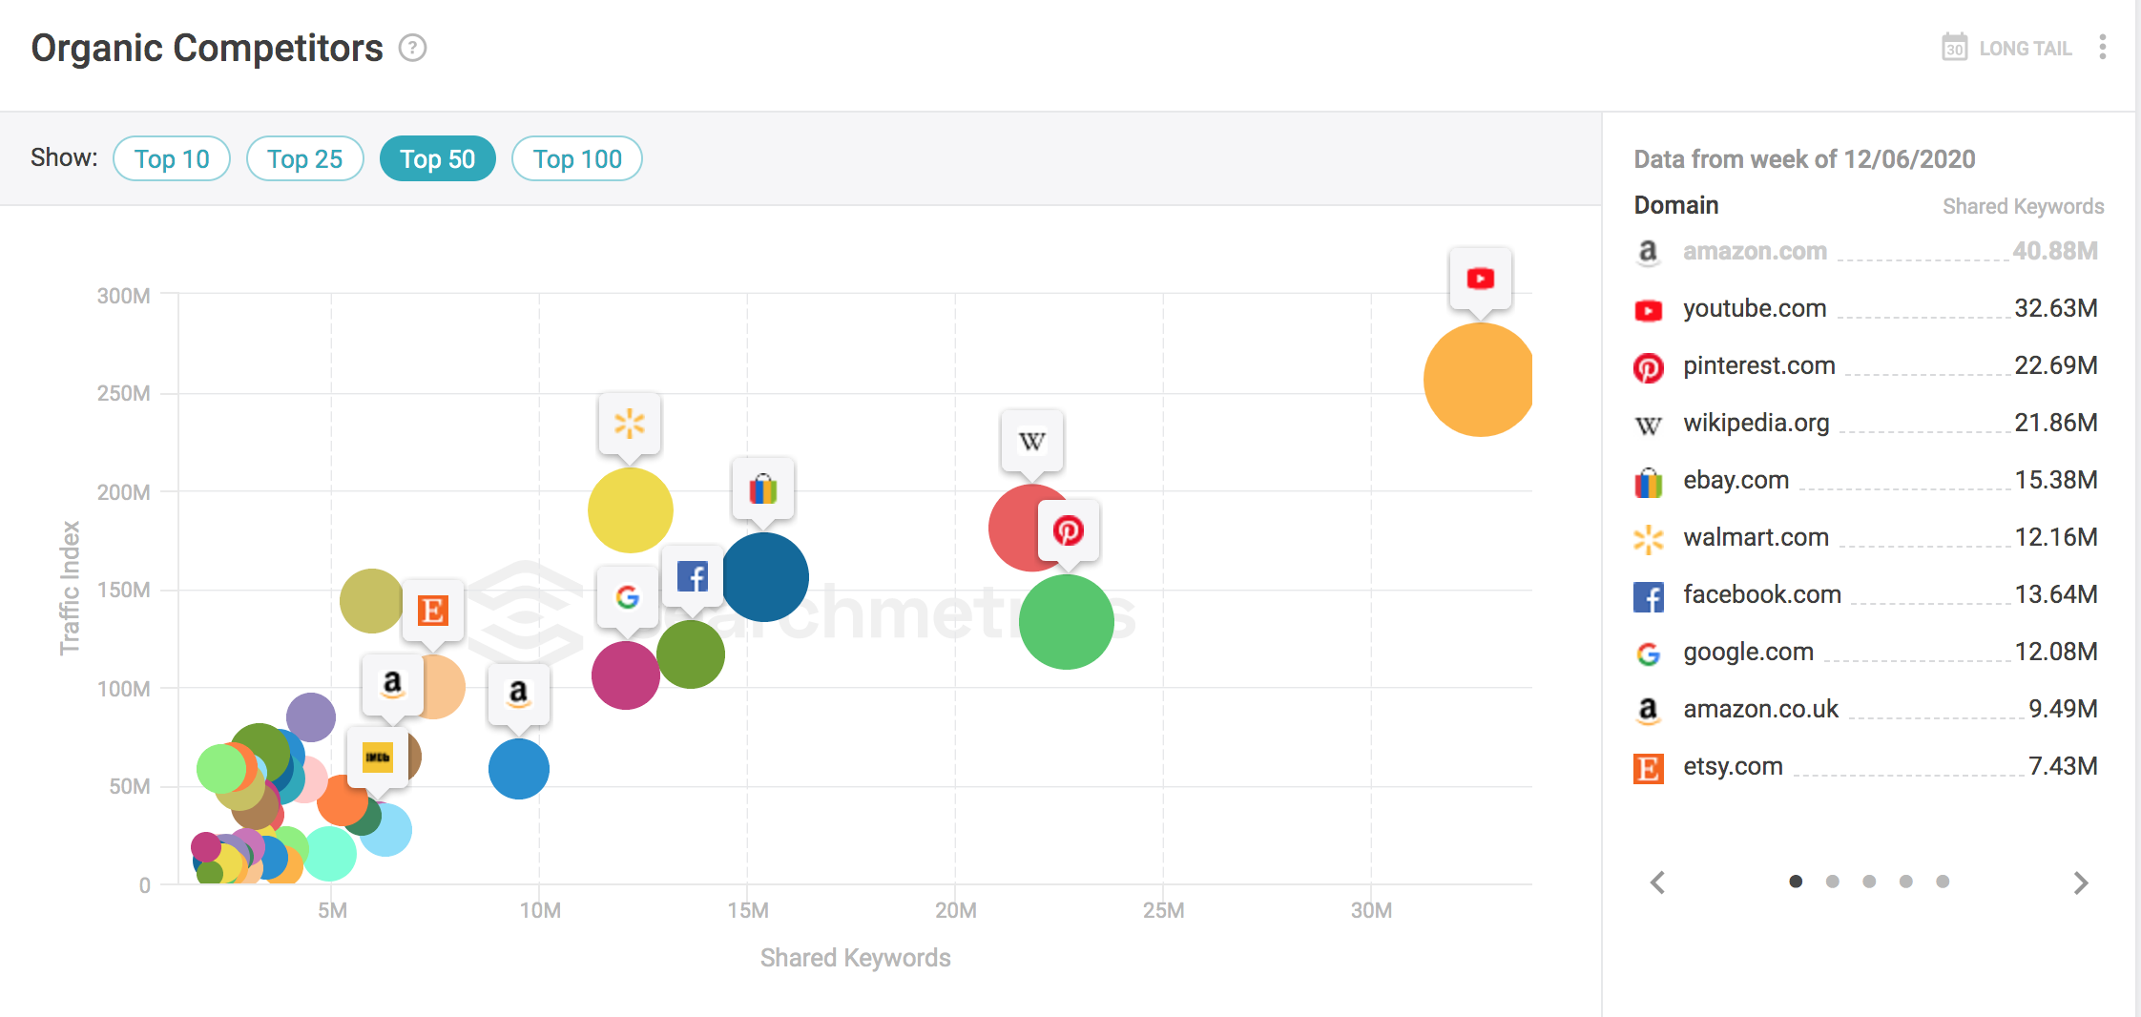Select the YouTube icon in domain list

point(1648,310)
